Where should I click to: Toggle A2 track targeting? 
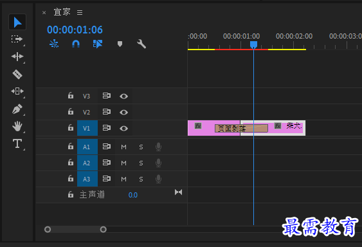[87, 163]
